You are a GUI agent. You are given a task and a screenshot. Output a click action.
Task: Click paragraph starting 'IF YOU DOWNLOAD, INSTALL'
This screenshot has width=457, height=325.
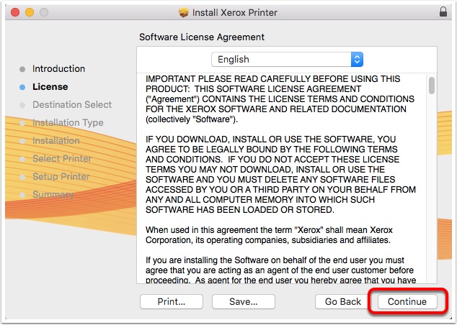[x=280, y=175]
